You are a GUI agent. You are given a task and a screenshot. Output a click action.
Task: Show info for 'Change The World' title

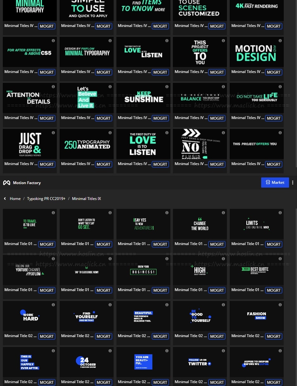point(223,213)
